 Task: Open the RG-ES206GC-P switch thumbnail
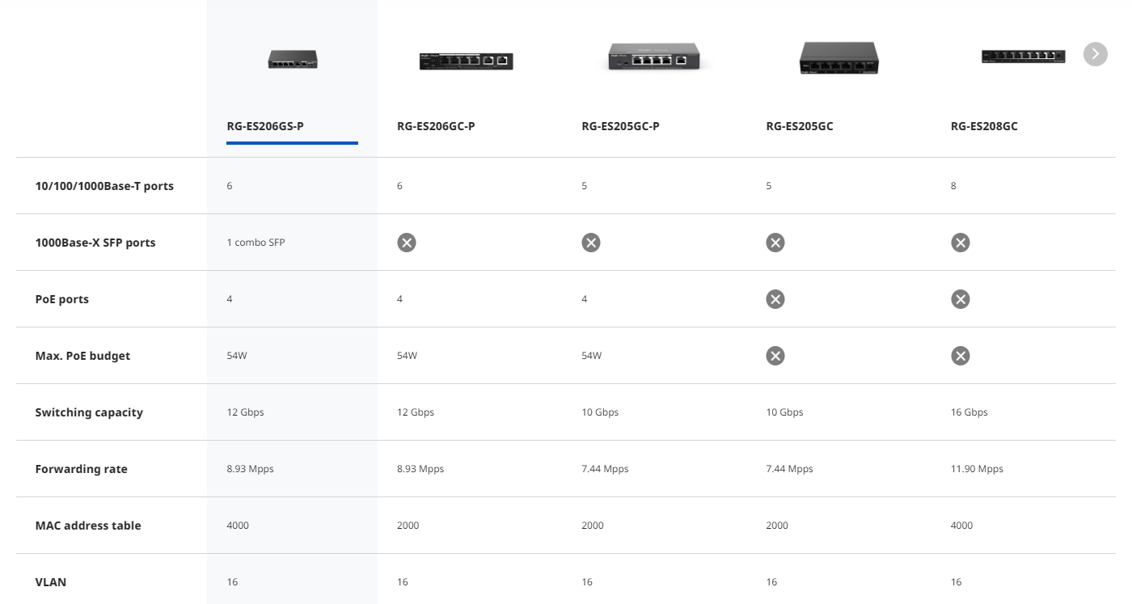[x=467, y=60]
